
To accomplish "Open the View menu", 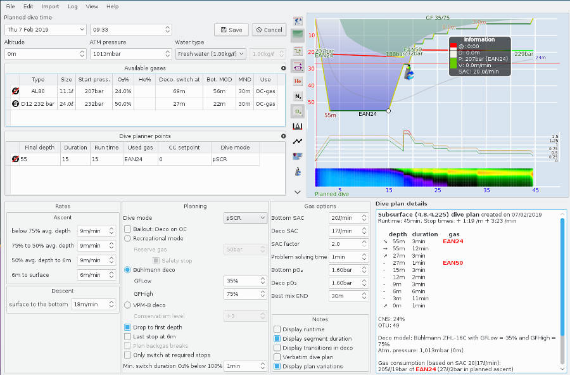I will click(92, 6).
